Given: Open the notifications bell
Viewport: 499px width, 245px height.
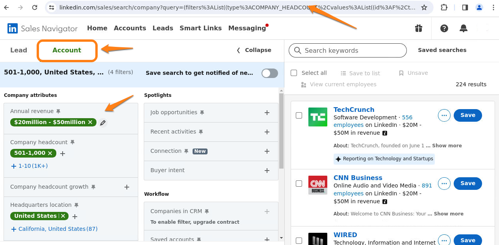Looking at the screenshot, I should [464, 28].
